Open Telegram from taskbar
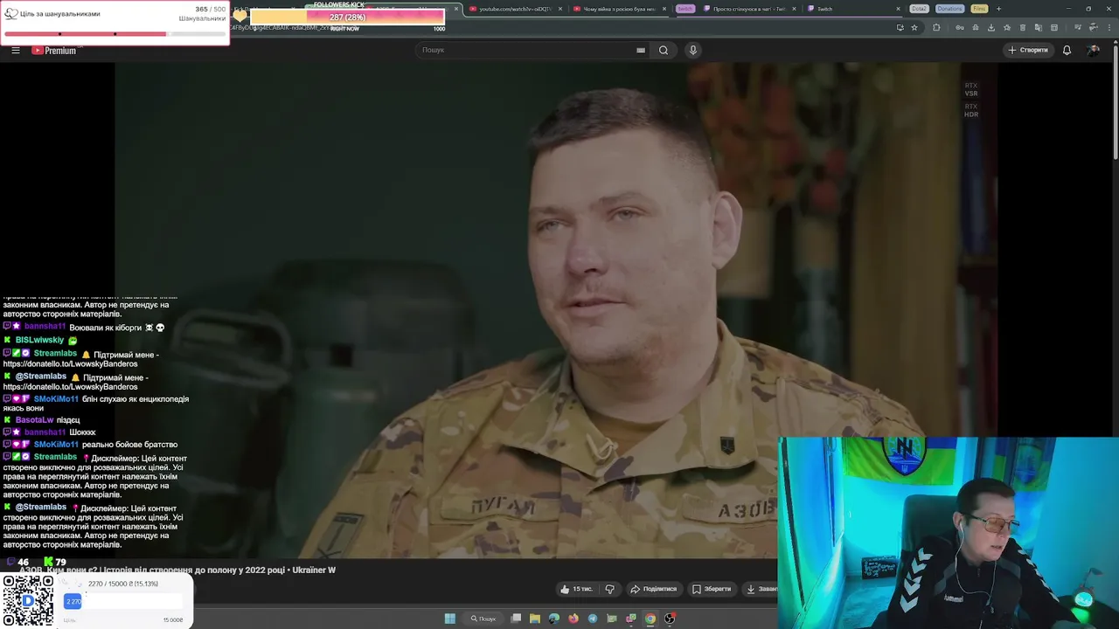This screenshot has width=1119, height=629. [593, 619]
